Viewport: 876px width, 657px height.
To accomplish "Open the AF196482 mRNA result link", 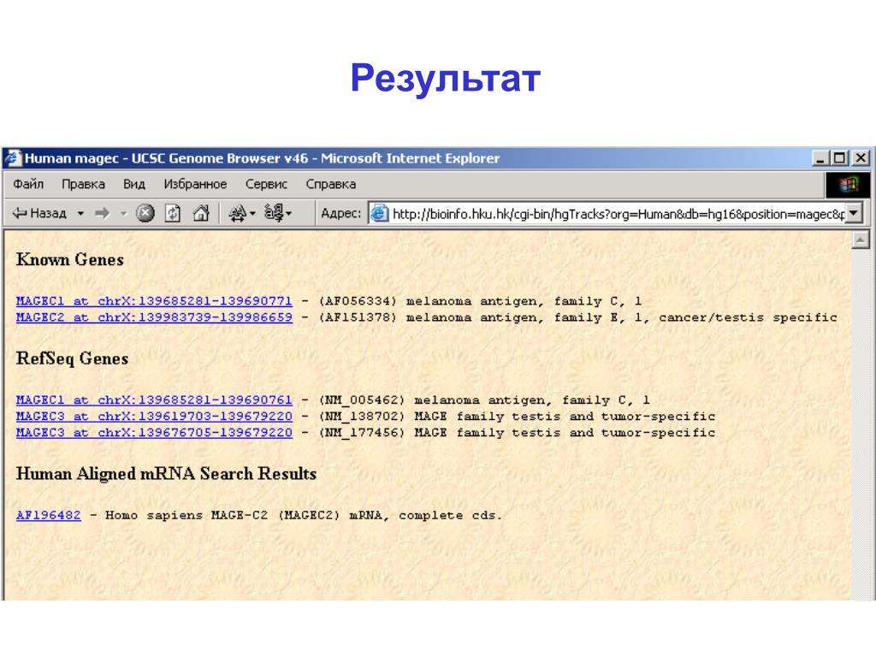I will [49, 515].
